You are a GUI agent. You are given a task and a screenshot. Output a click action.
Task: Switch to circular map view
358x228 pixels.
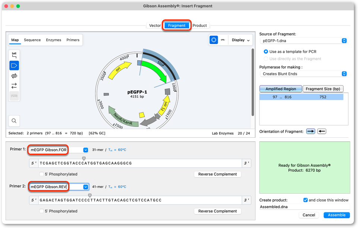coord(214,40)
